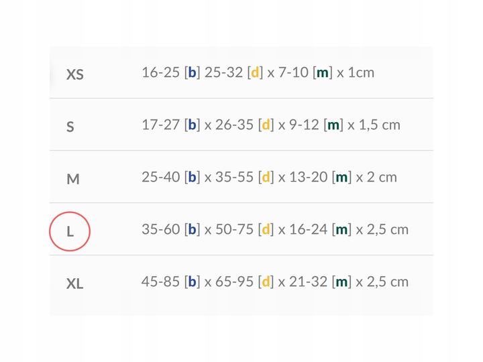Click the green m marker in XL row
Screen dimensions: 483x362
341,282
